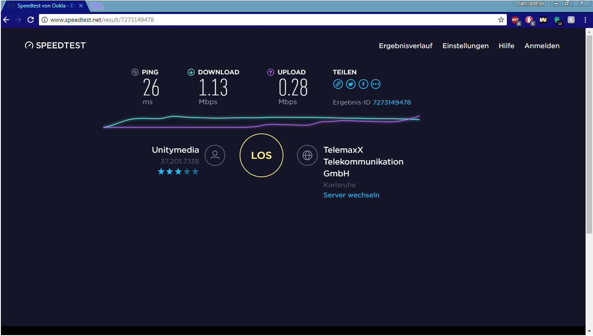The width and height of the screenshot is (593, 336).
Task: View site information icon in address bar
Action: 45,20
